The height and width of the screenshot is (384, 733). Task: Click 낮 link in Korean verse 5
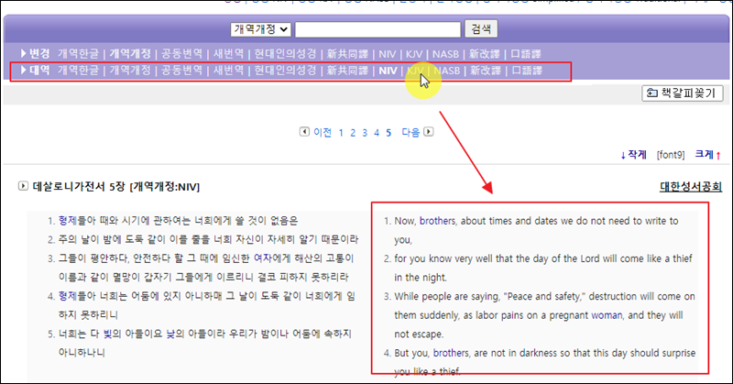pos(171,334)
